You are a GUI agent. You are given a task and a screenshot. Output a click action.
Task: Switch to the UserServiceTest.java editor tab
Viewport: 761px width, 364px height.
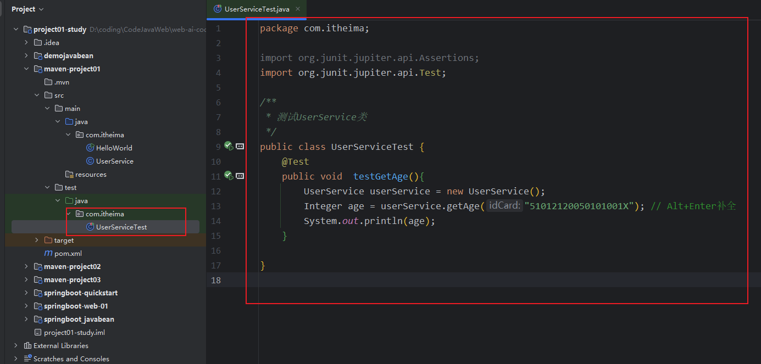click(256, 9)
